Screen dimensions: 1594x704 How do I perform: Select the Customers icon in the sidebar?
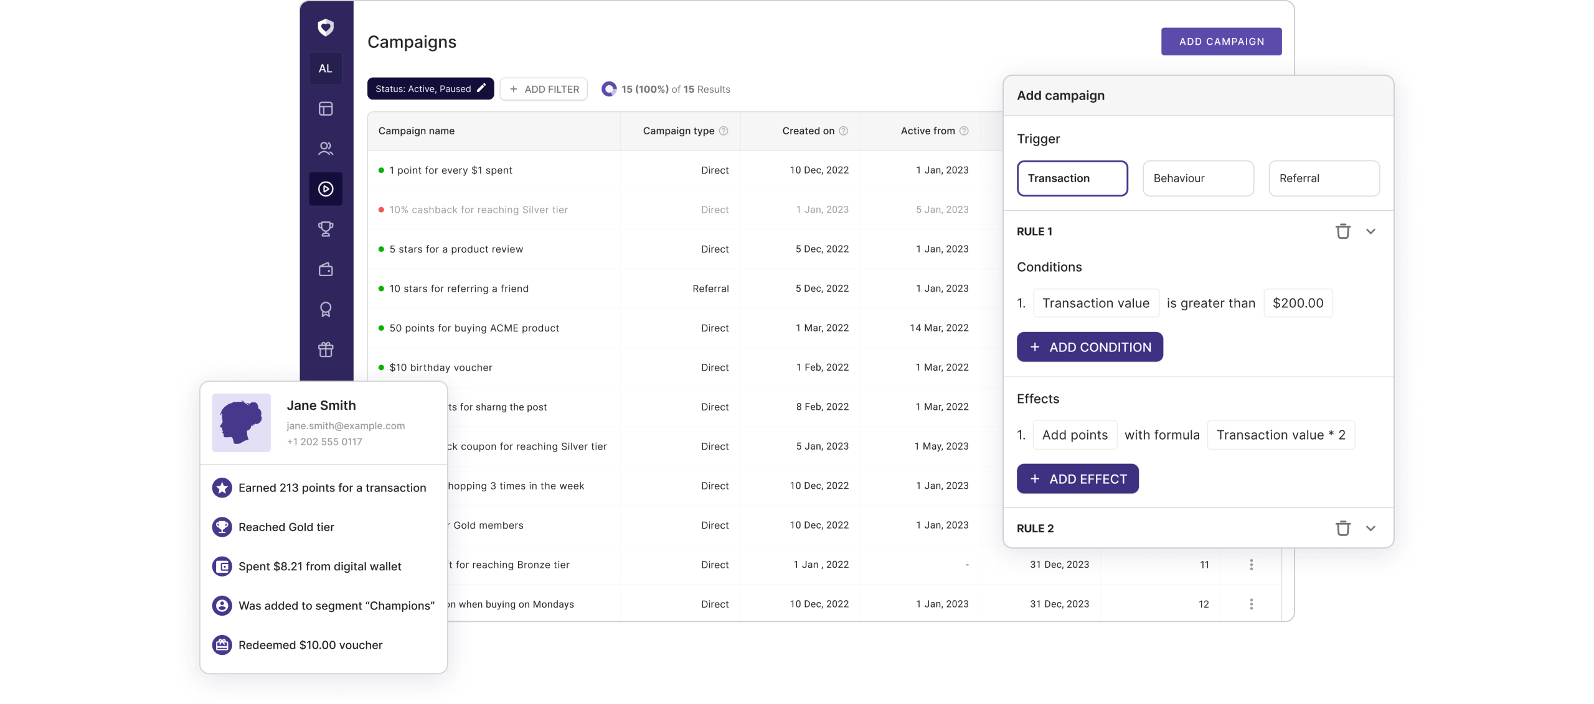326,149
